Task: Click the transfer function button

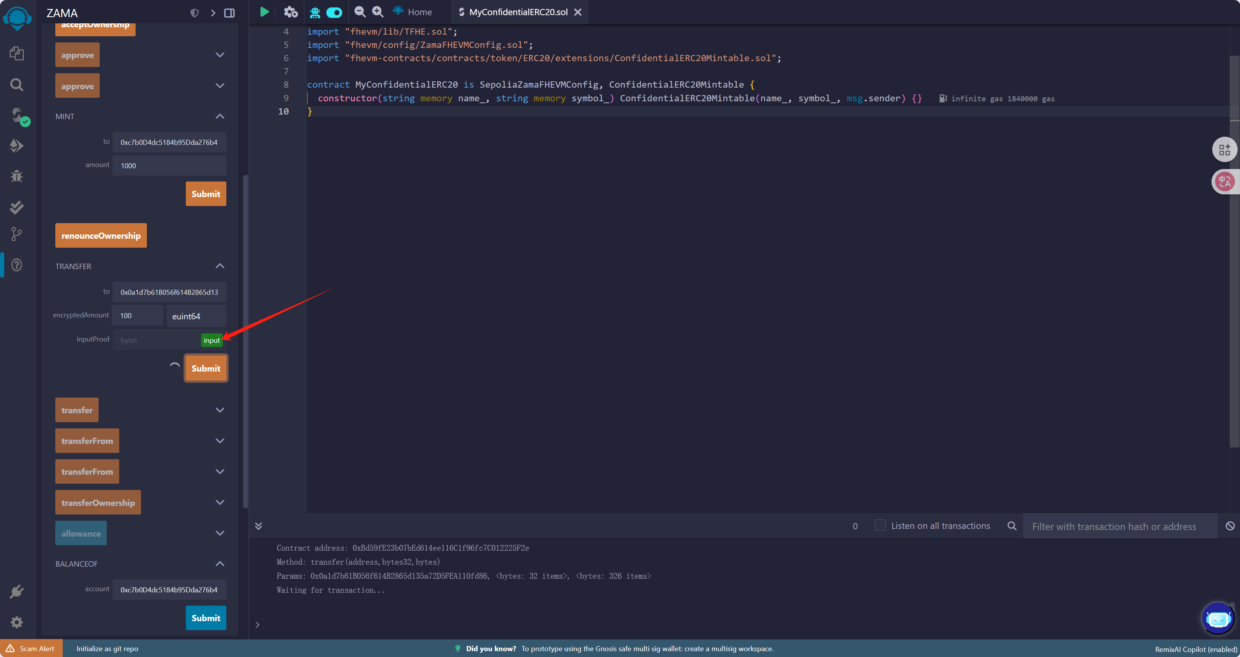Action: click(x=77, y=410)
